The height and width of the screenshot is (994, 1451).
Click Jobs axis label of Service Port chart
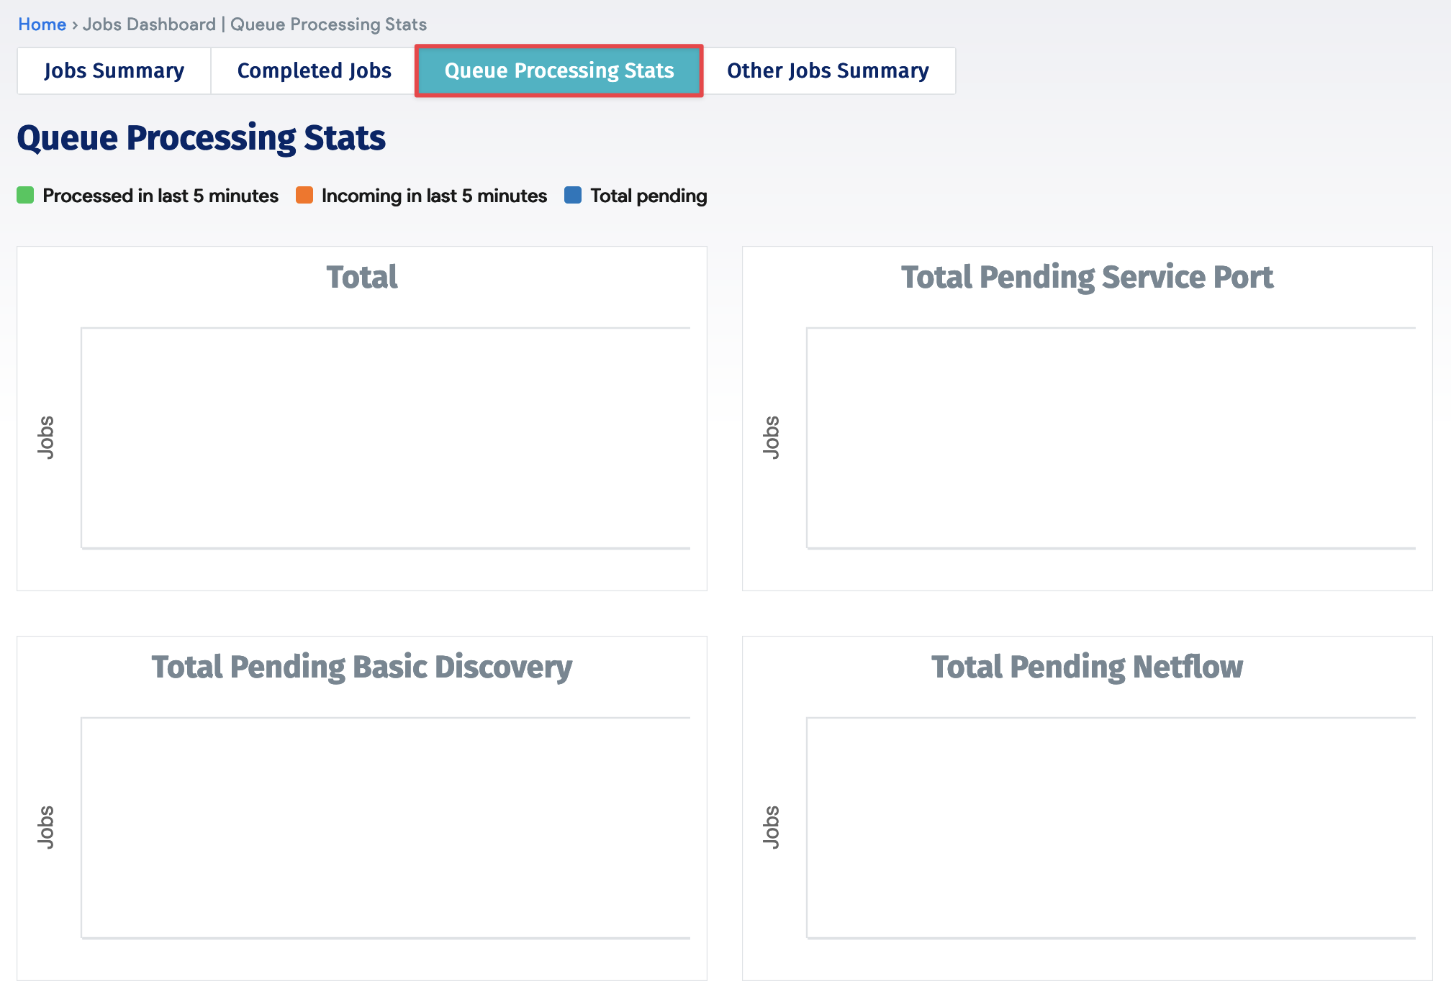[x=771, y=437]
